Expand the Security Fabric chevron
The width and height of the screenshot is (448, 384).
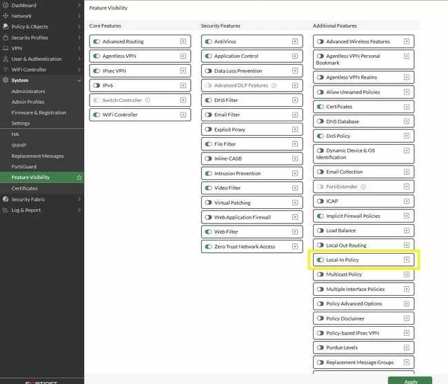click(x=79, y=199)
